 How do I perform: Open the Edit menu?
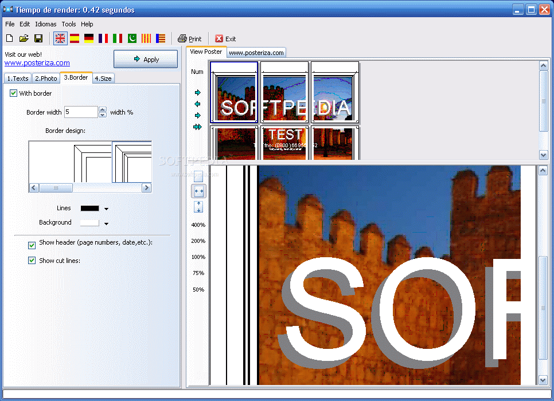[x=25, y=24]
